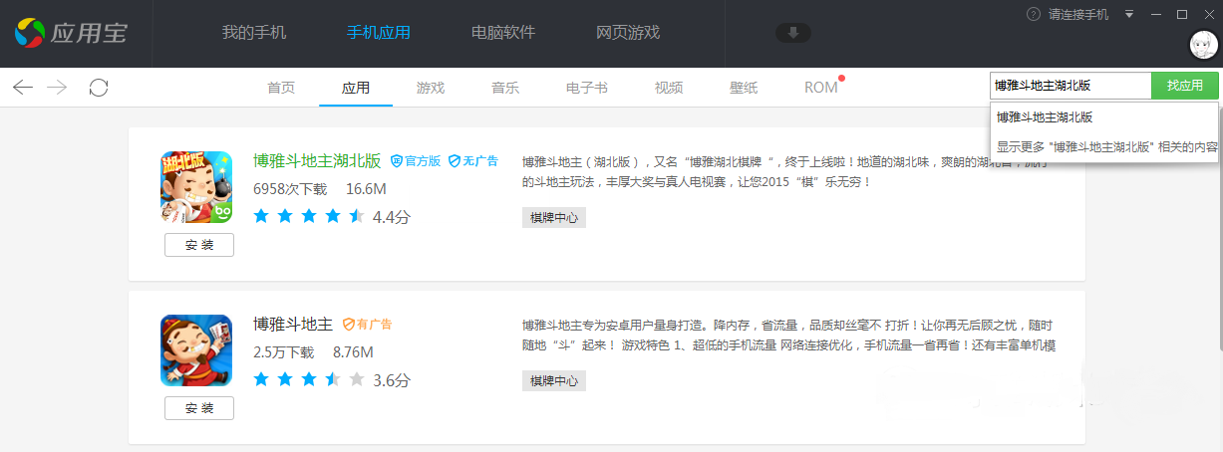
Task: Click 棋牌中心 tag under 博雅斗地主湖北版
Action: pos(554,217)
